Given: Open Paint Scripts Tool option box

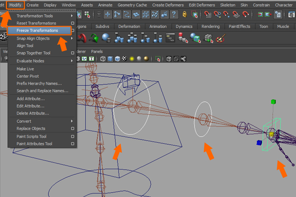Looking at the screenshot, I should pos(73,136).
